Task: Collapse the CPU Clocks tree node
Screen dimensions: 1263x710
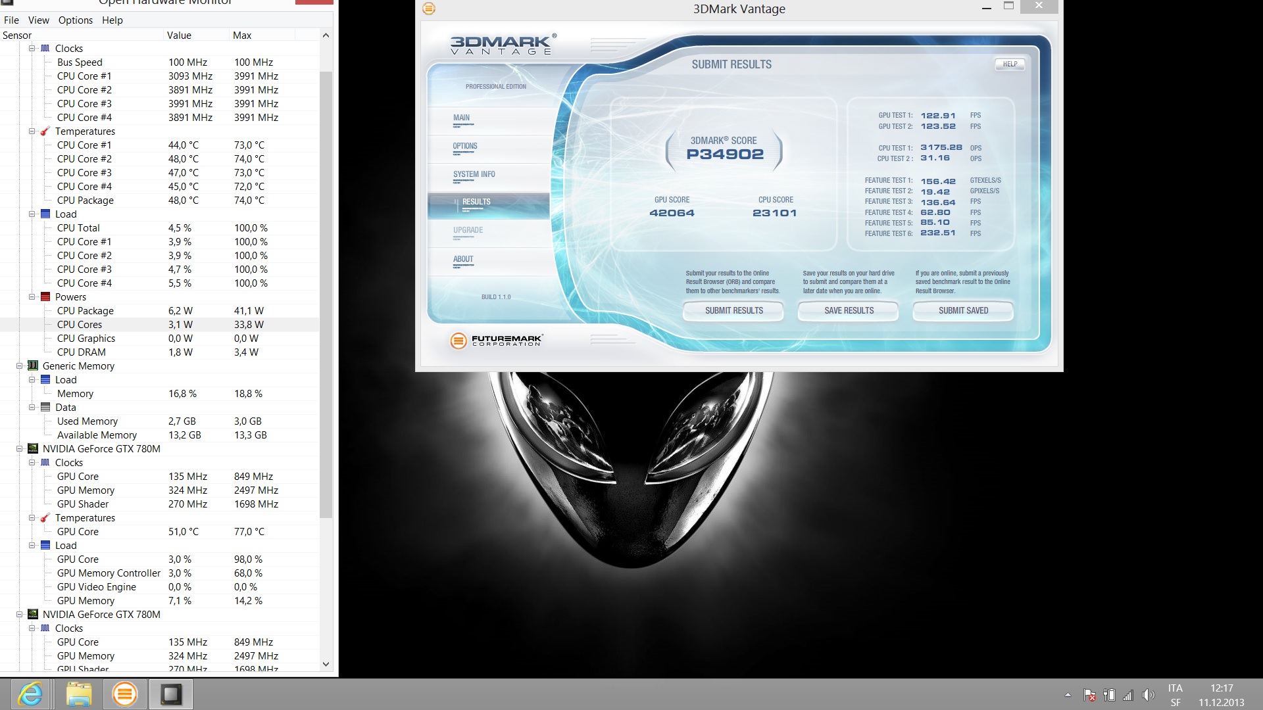Action: 32,49
